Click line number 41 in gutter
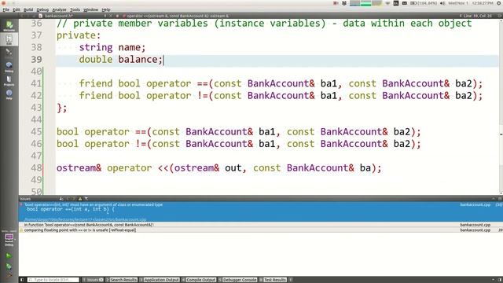503x283 pixels. [x=36, y=83]
